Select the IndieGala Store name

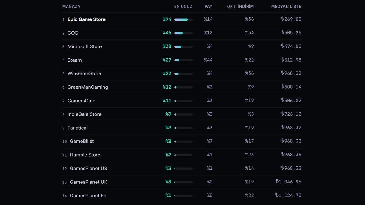(85, 114)
